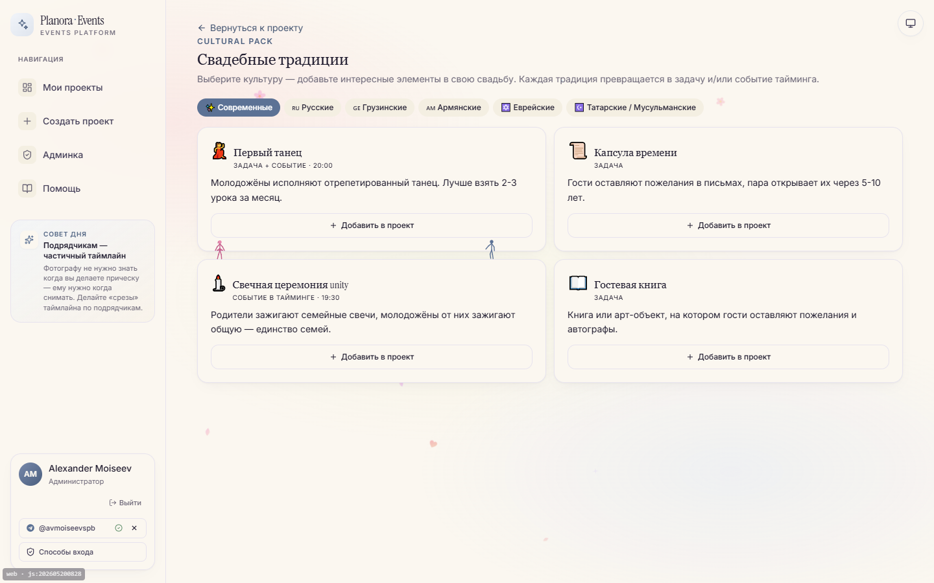Log out with Выйти link
This screenshot has height=583, width=934.
point(125,503)
